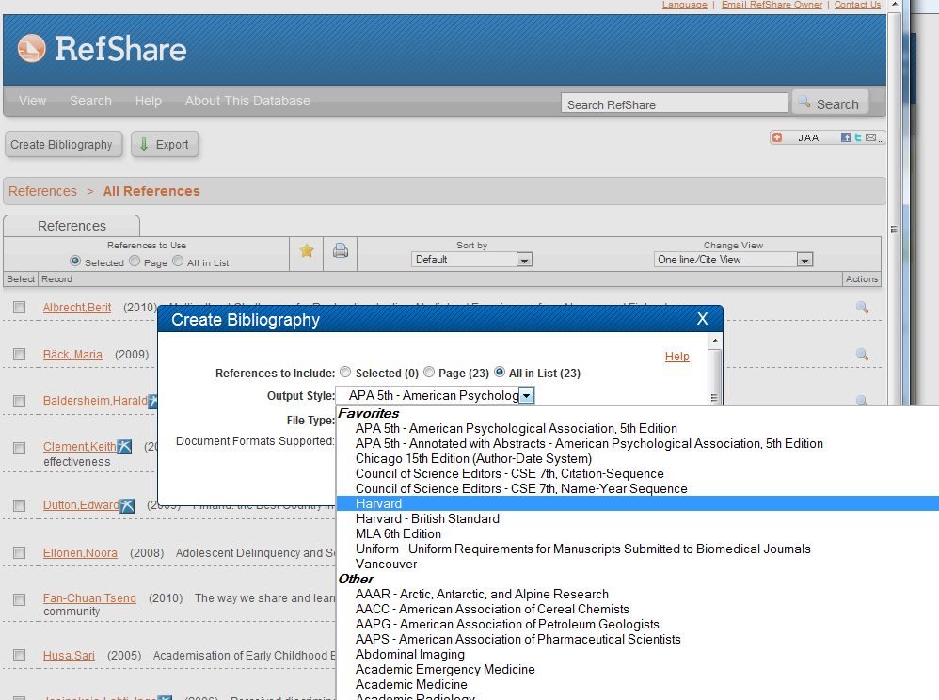939x700 pixels.
Task: Click link icon next to Dutton,Edward
Action: [127, 505]
